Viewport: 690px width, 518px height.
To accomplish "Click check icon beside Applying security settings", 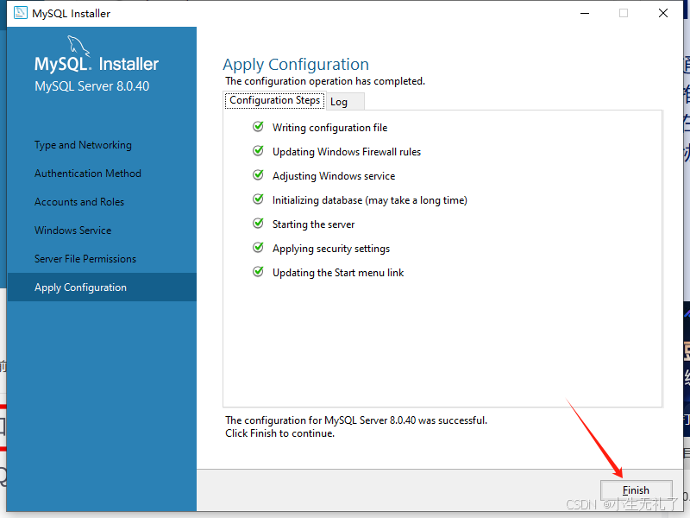I will tap(258, 248).
